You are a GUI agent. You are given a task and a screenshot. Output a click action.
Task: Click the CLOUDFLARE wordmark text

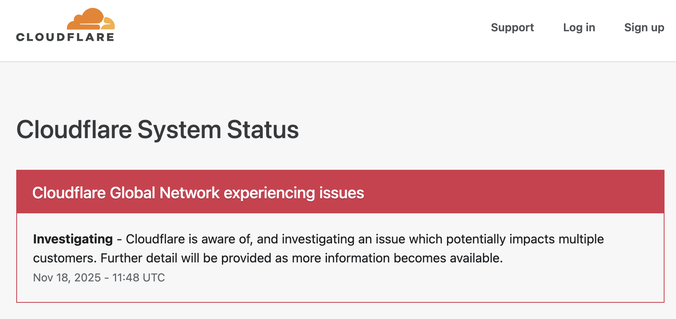[65, 37]
